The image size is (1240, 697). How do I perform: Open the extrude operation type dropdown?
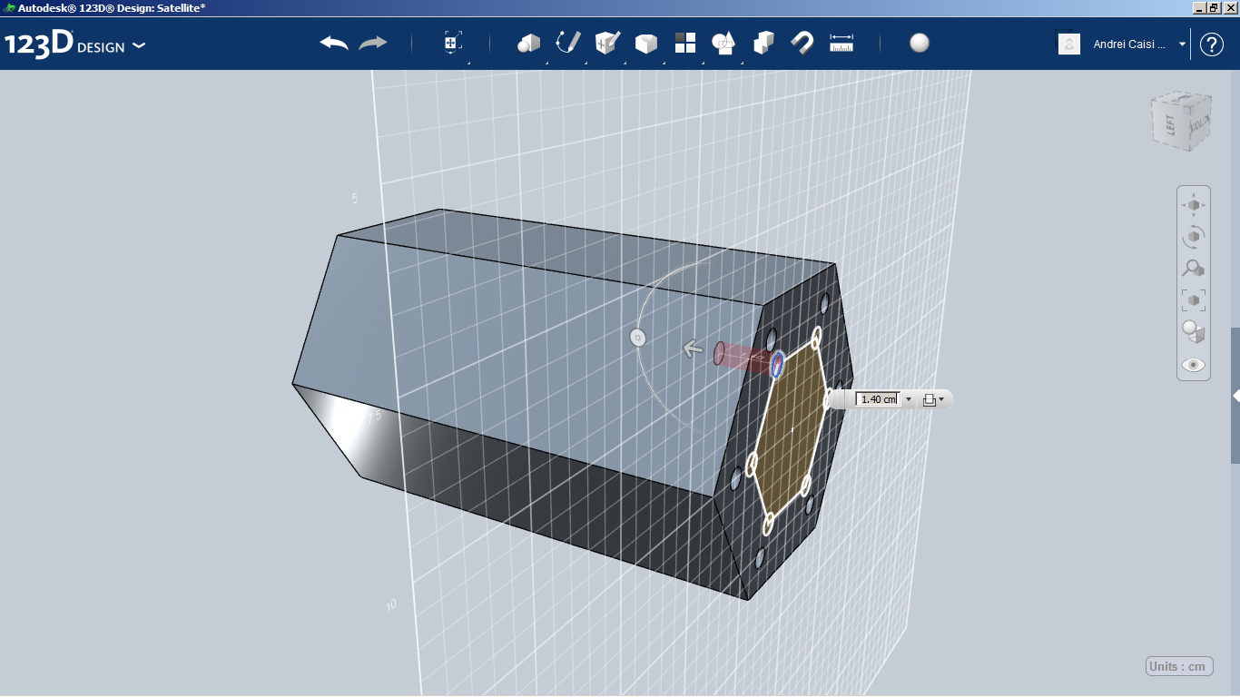[x=933, y=399]
